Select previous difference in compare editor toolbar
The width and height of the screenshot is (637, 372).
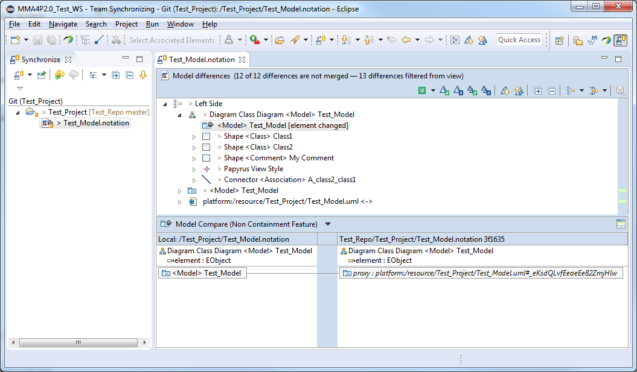tap(519, 90)
